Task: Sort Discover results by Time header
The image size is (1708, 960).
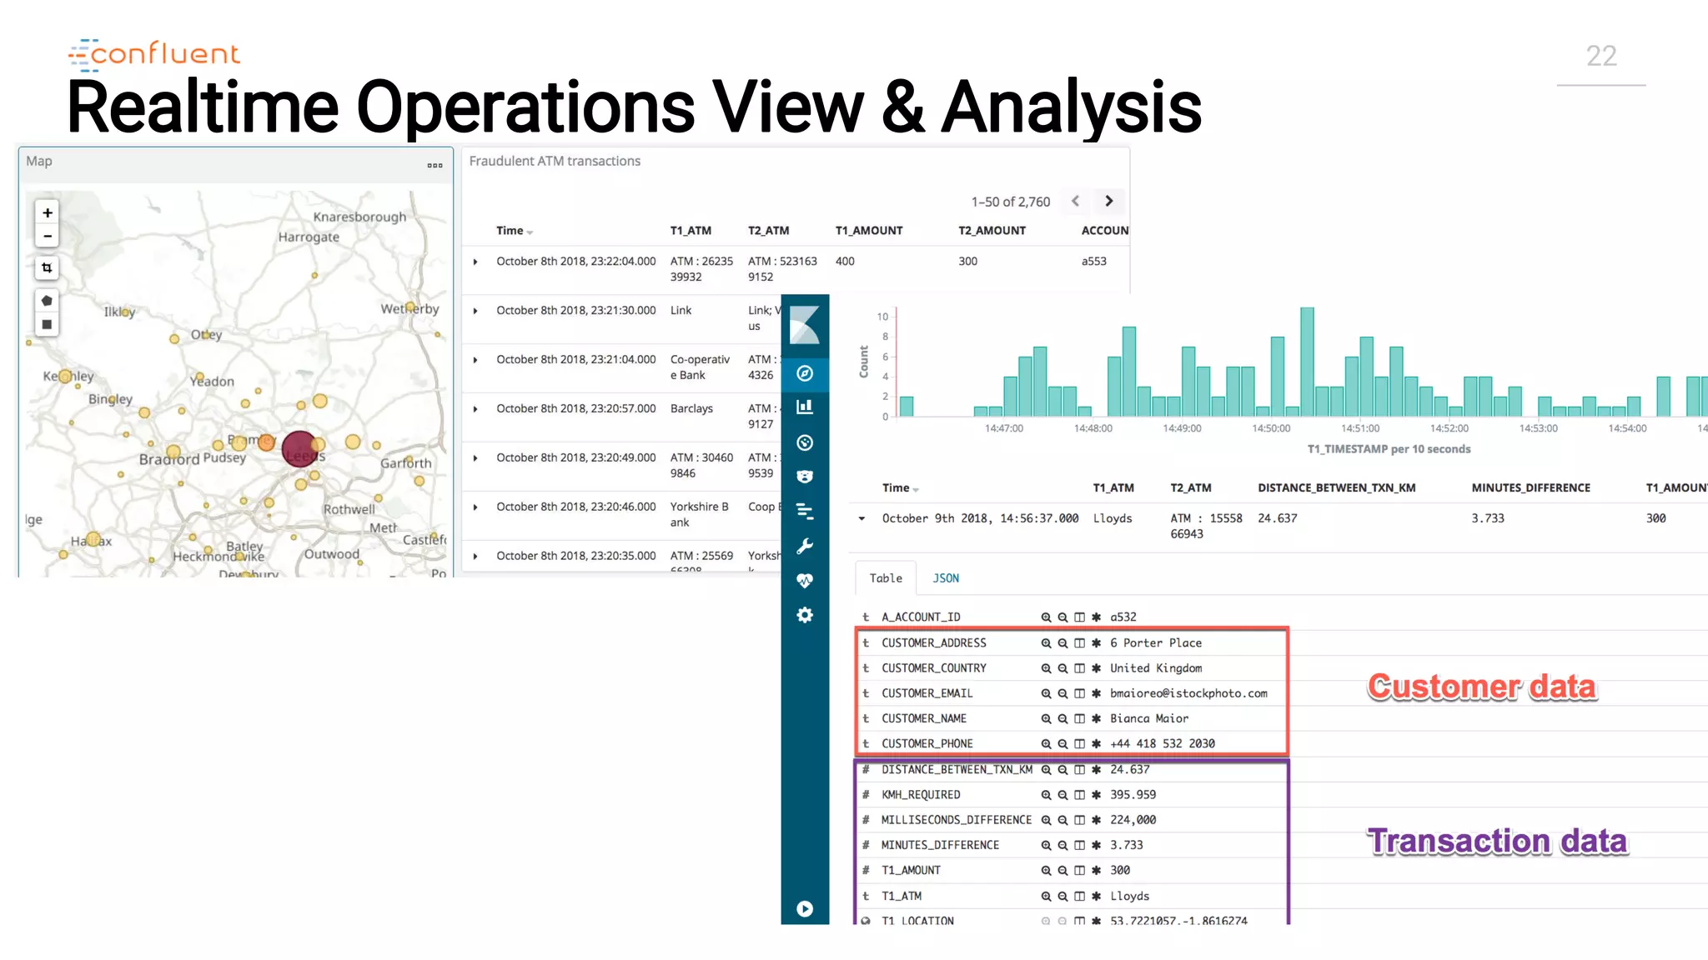Action: [900, 488]
